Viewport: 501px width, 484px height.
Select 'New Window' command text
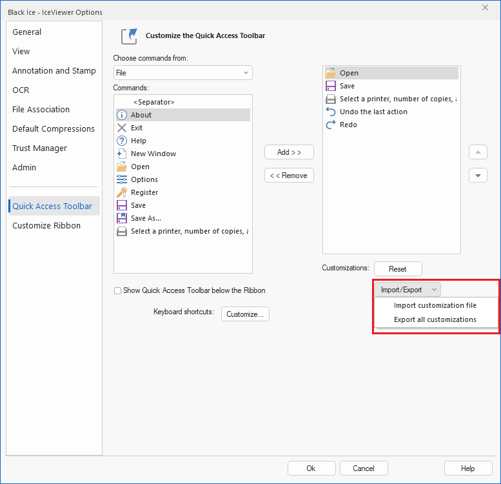[153, 154]
